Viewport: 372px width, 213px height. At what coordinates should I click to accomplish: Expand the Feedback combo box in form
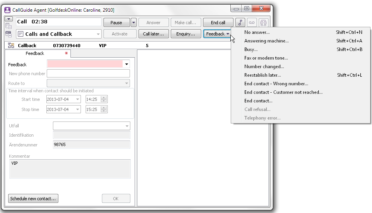click(x=126, y=64)
